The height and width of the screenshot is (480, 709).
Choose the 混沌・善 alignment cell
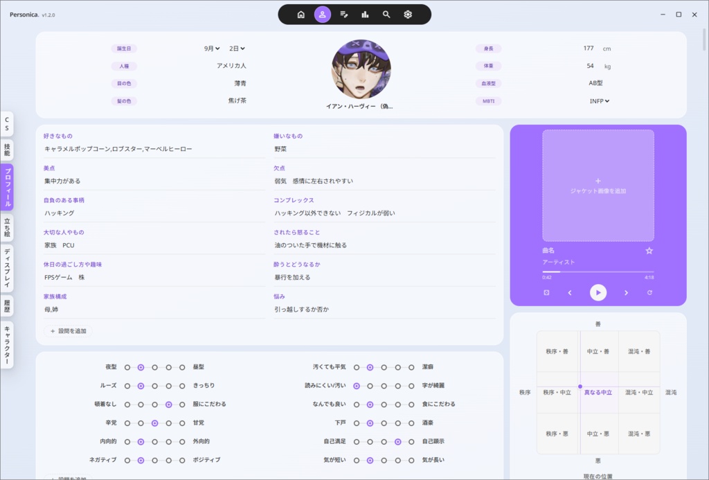tap(639, 352)
